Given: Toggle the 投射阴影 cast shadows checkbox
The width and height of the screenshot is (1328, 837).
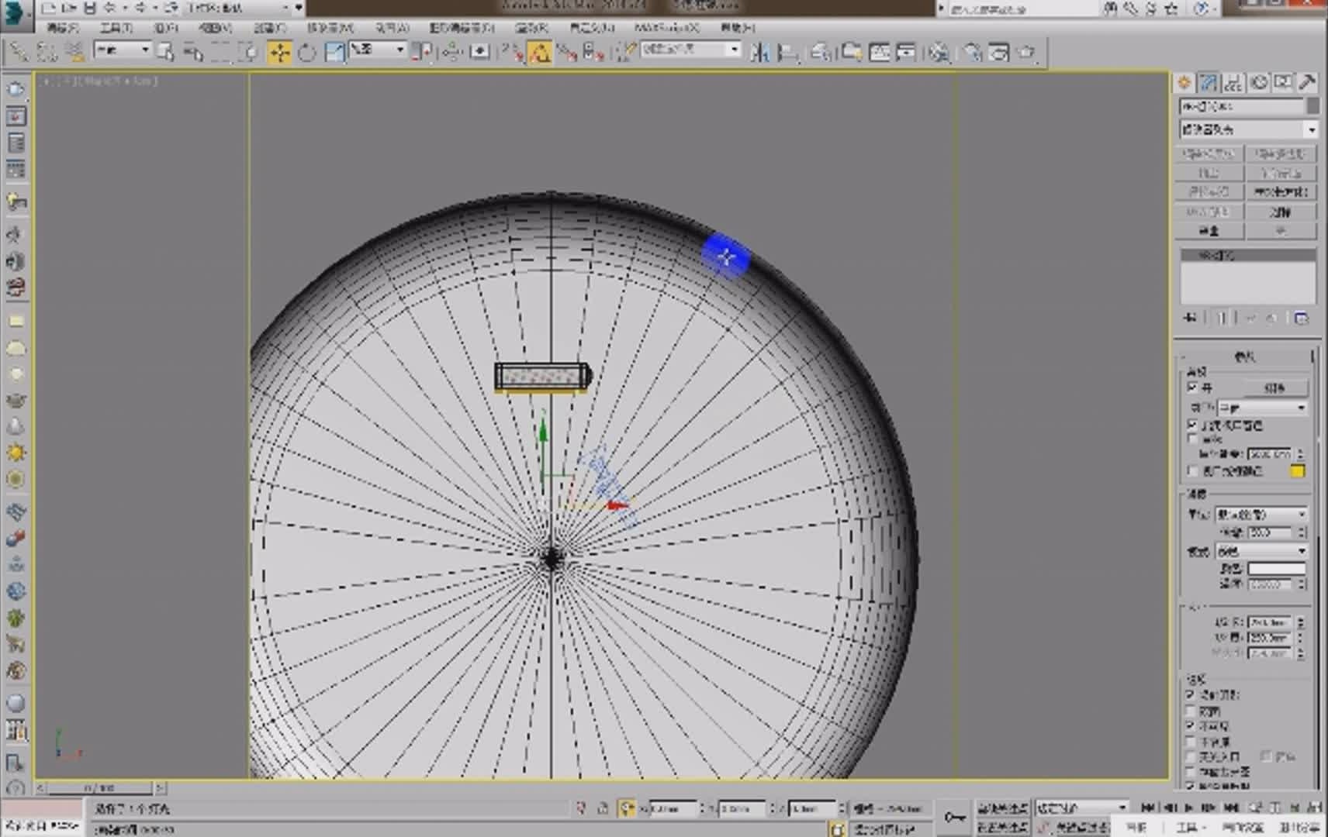Looking at the screenshot, I should pyautogui.click(x=1191, y=694).
